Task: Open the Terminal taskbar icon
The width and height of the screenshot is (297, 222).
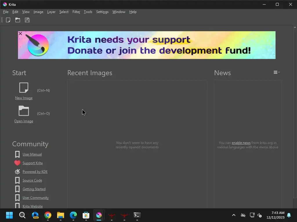Action: point(137,215)
